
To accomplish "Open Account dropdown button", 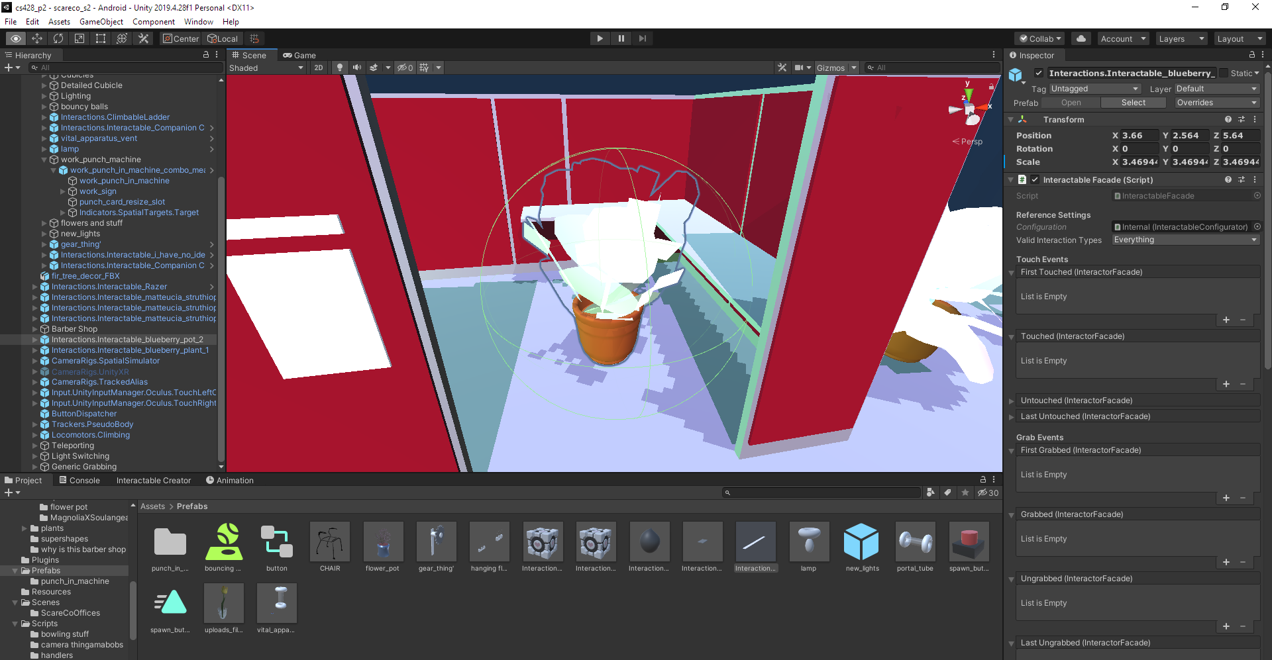I will 1123,38.
